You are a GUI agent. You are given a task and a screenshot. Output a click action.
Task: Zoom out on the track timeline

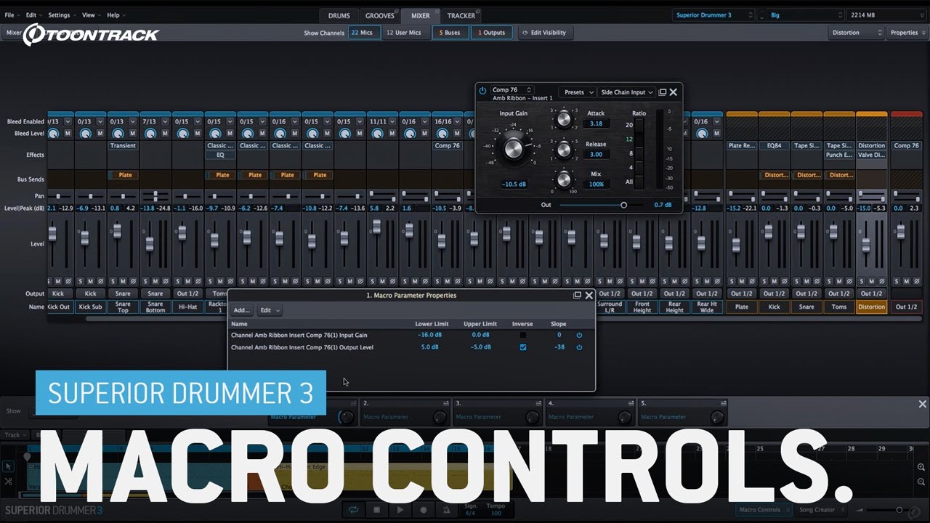tap(921, 481)
